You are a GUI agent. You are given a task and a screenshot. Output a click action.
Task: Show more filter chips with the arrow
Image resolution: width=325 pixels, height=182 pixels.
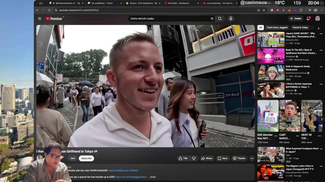[318, 28]
